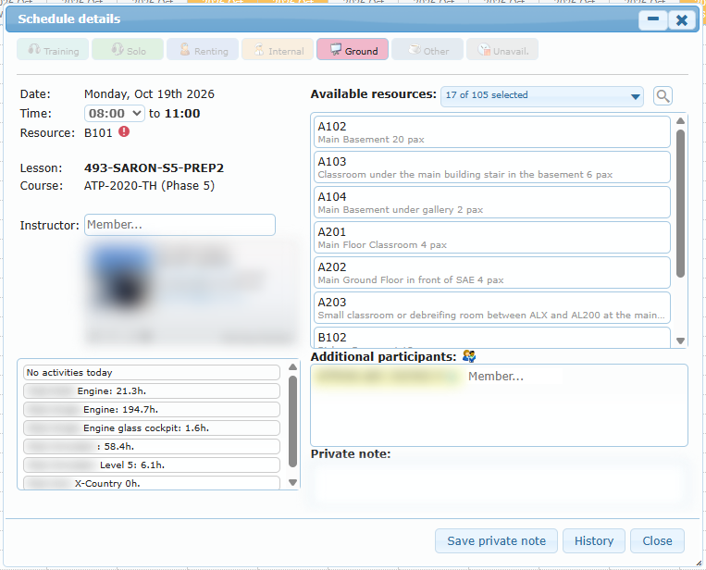
Task: Choose resource A201 Main Floor Classroom
Action: [492, 237]
